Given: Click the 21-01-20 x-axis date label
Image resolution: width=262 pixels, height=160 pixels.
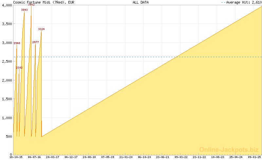Looking at the screenshot, I should click(x=126, y=157).
